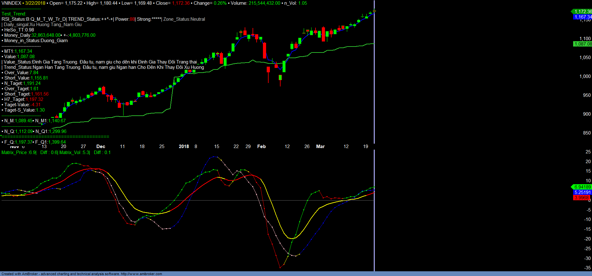The image size is (592, 276).
Task: Jump to the 2018 date axis marker
Action: pyautogui.click(x=184, y=146)
